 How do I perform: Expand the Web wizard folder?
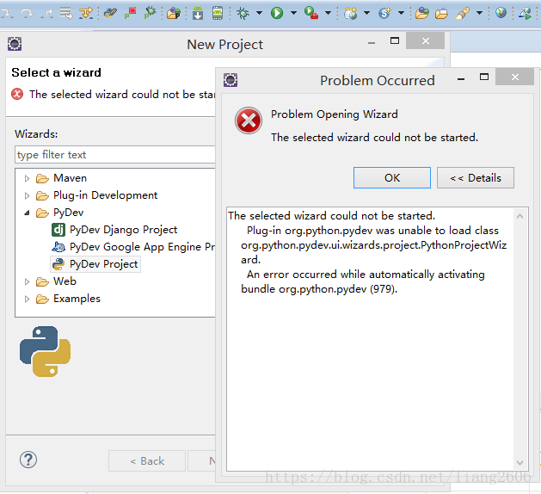[27, 281]
